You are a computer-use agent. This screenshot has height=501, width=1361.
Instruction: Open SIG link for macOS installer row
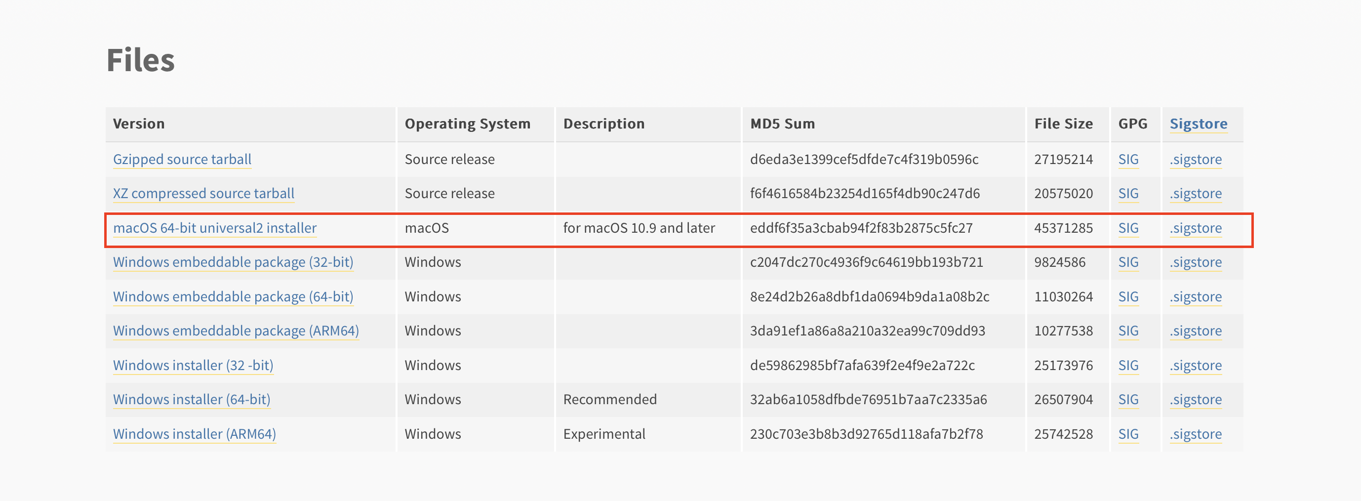click(x=1128, y=228)
